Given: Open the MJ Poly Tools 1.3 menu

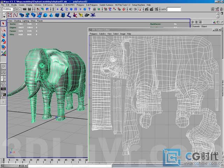Looking at the screenshot, I should 123,5.
